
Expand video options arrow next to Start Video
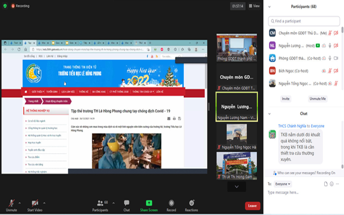pyautogui.click(x=44, y=203)
